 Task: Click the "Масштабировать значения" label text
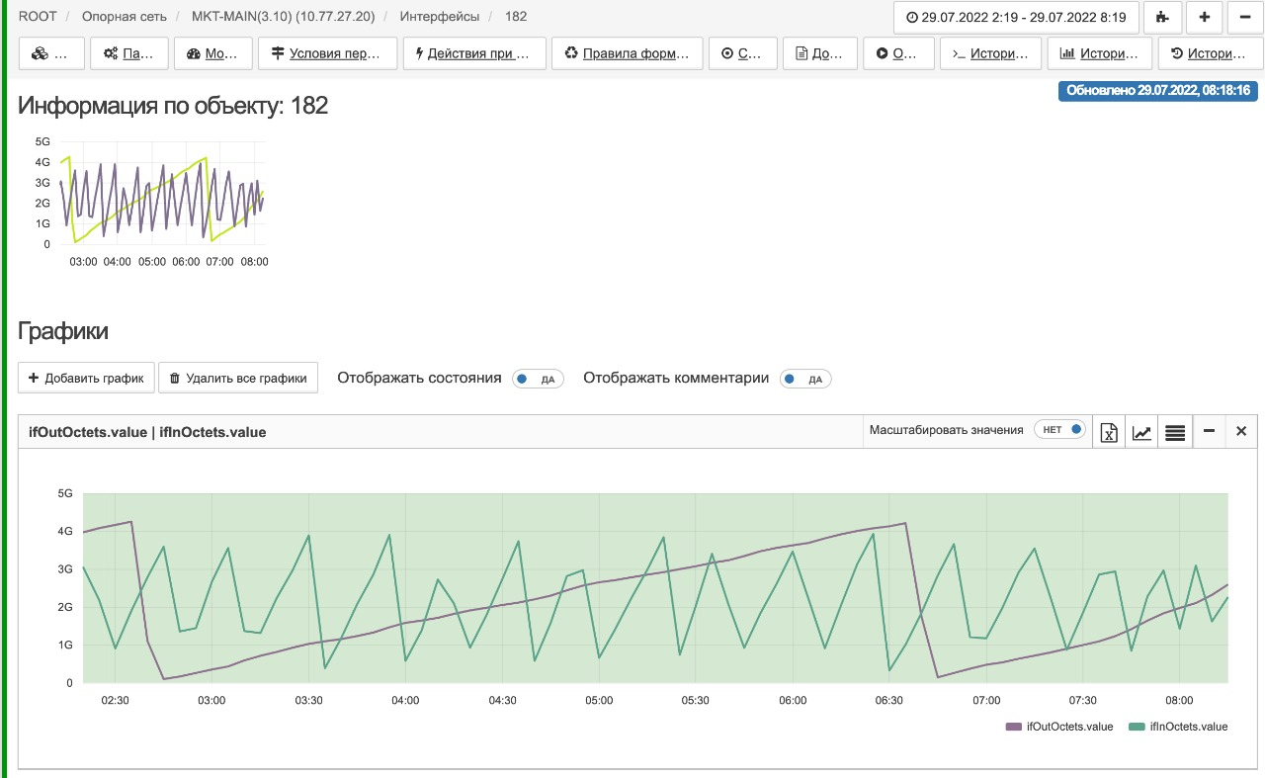(x=946, y=430)
